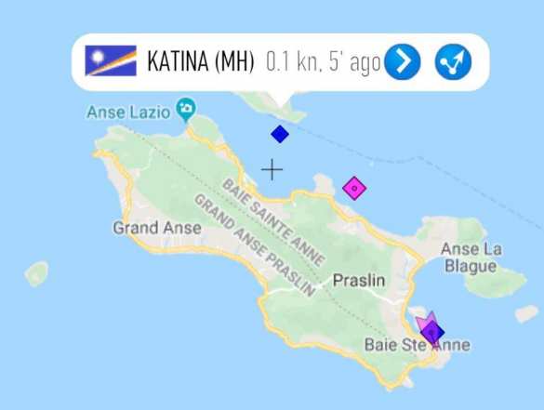544x410 pixels.
Task: Click the pink arrow-shaped vessel marker
Action: 425,321
